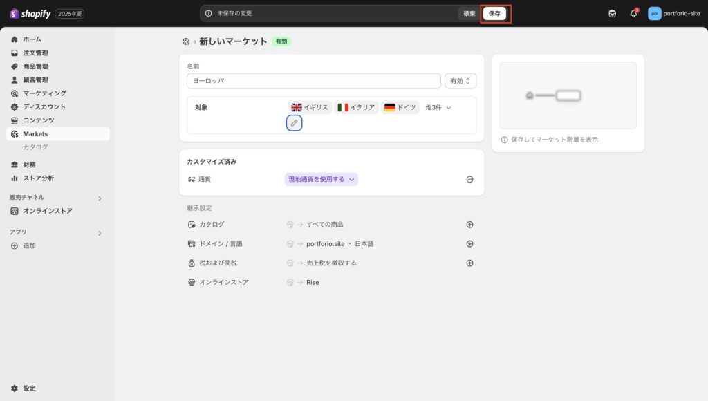This screenshot has width=708, height=401.
Task: Go to 注文管理 in sidebar
Action: 35,53
